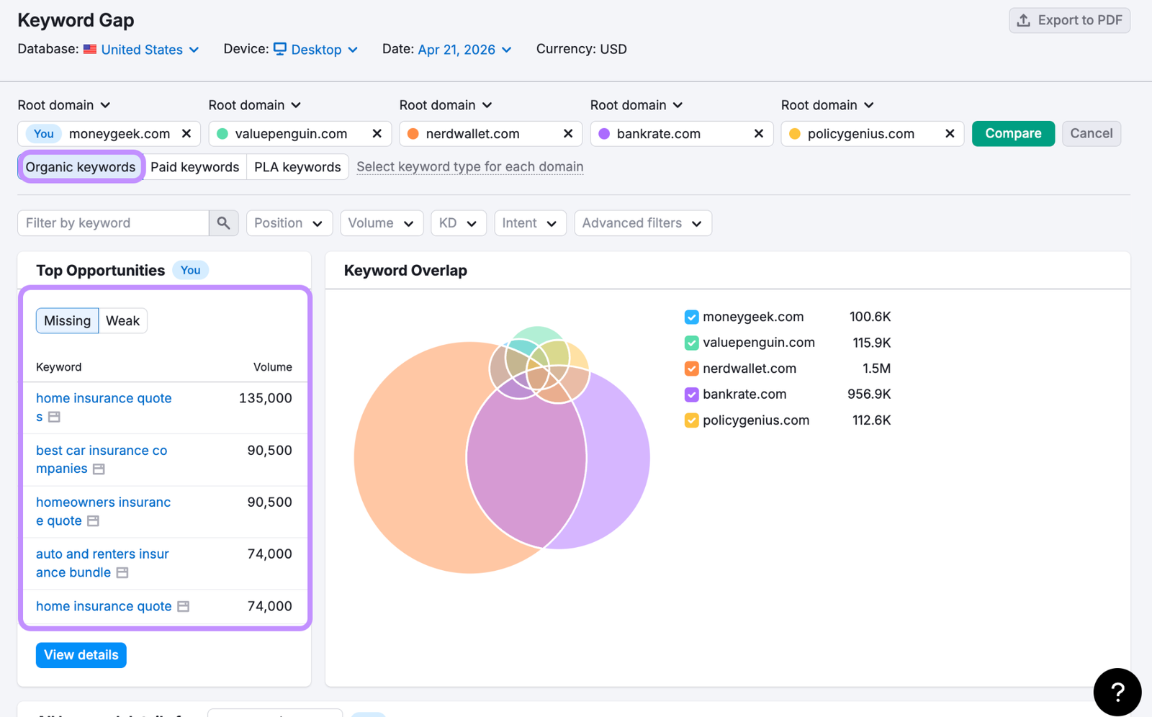Viewport: 1152px width, 717px height.
Task: Click the yellow policygenius.com color dot
Action: (x=795, y=133)
